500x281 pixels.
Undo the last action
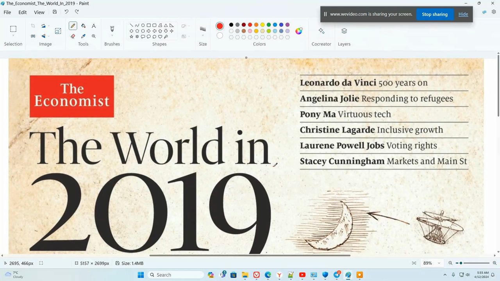(x=66, y=12)
